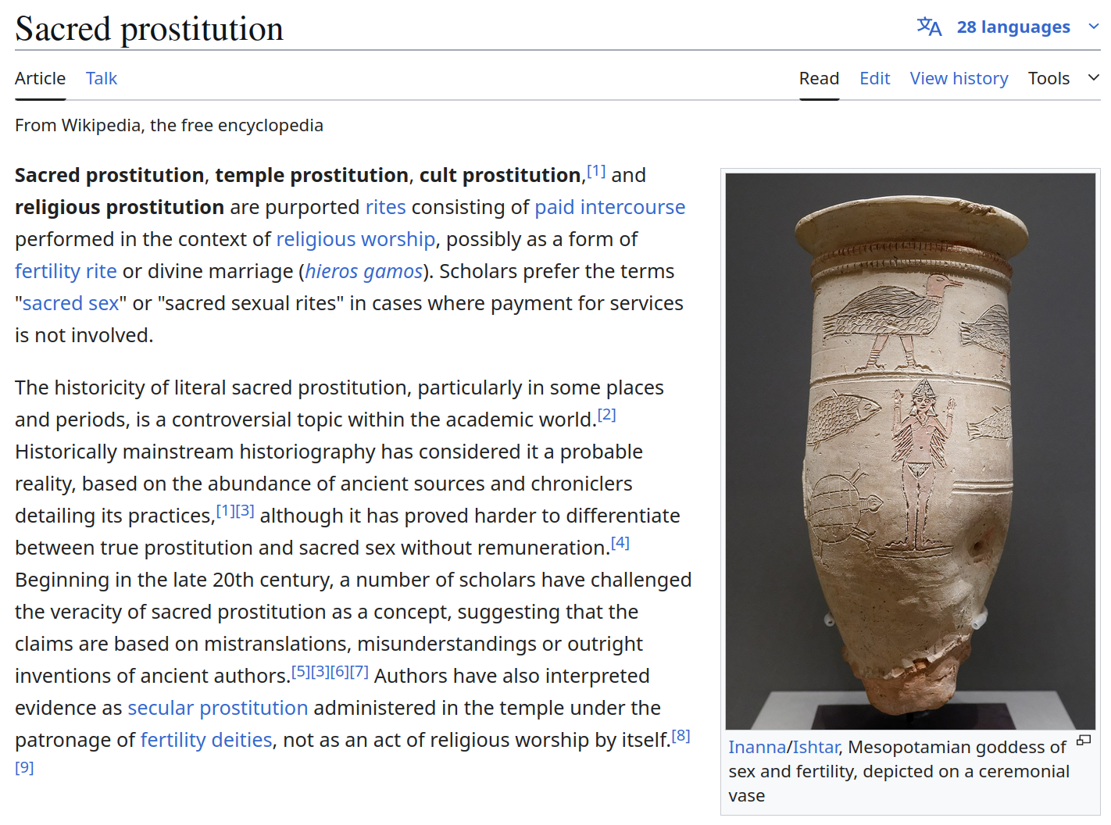Jump to citation [3] after 'its practices'
Viewport: 1111px width, 825px height.
coord(245,511)
